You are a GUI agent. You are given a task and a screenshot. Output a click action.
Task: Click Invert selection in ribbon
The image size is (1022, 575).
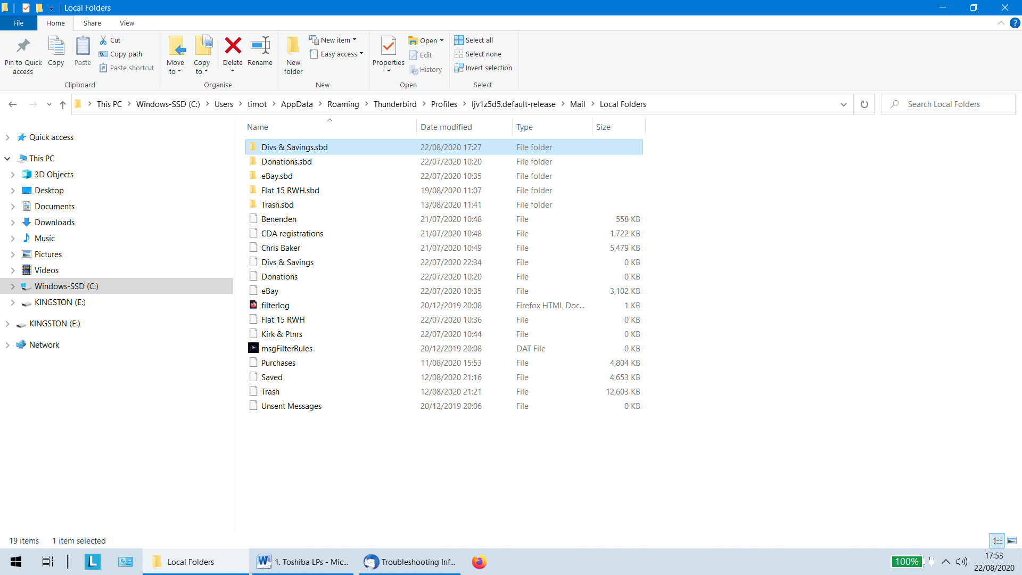click(x=483, y=68)
